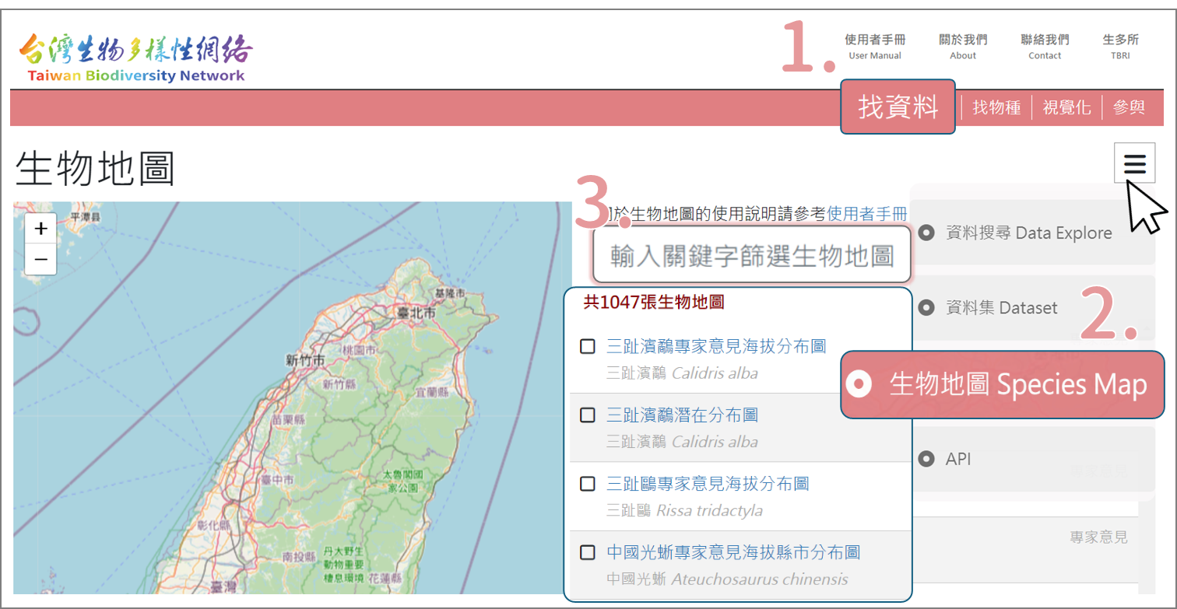This screenshot has height=609, width=1177.
Task: Enable 中國光蜥專家意見海拔縣市分布圖 checkbox
Action: coord(588,552)
